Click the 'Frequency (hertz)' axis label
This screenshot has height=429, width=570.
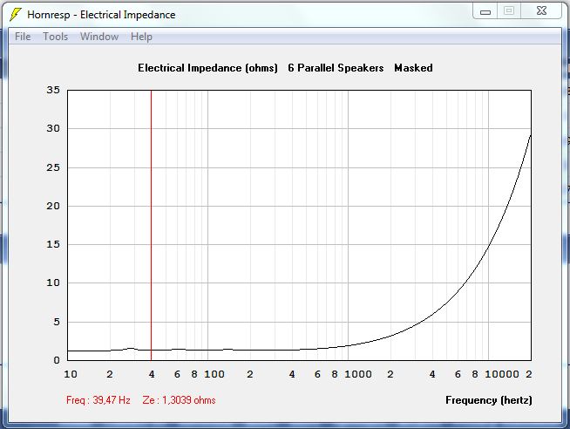[x=489, y=400]
